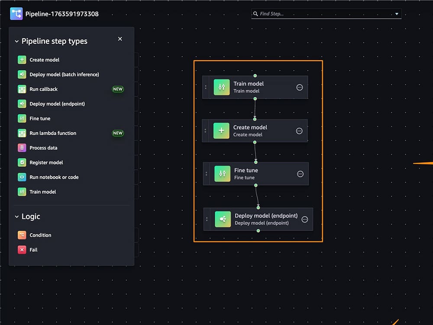
Task: Click the Create model node title text
Action: click(x=250, y=127)
